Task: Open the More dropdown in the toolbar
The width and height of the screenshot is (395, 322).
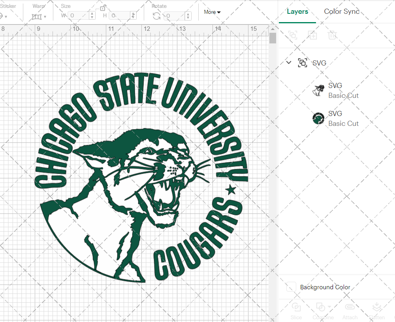Action: coord(212,12)
